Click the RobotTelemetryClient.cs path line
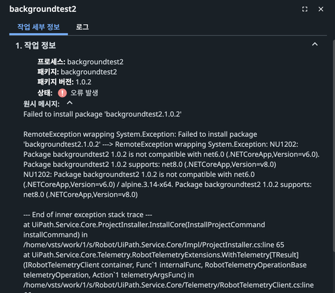Screen dimensions: 335x293 pos(169,285)
